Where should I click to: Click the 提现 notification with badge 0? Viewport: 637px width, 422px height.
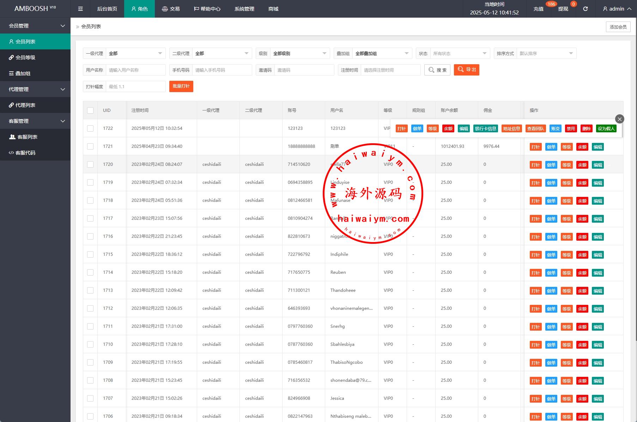(x=563, y=9)
